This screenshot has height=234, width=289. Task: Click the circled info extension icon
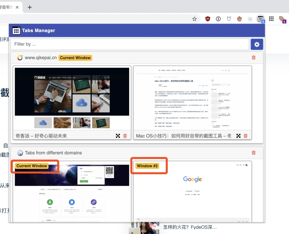coord(218,19)
